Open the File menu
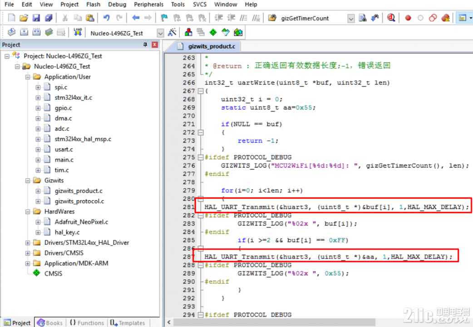This screenshot has height=327, width=473. click(9, 5)
